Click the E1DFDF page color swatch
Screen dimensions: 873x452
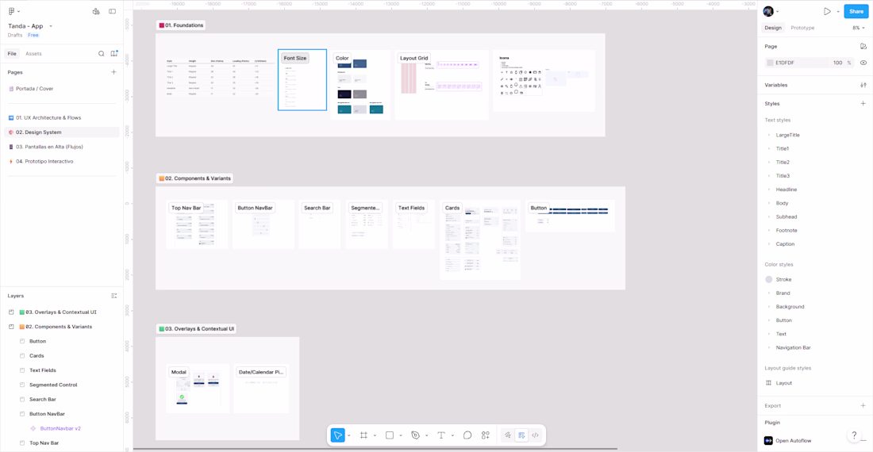click(770, 63)
